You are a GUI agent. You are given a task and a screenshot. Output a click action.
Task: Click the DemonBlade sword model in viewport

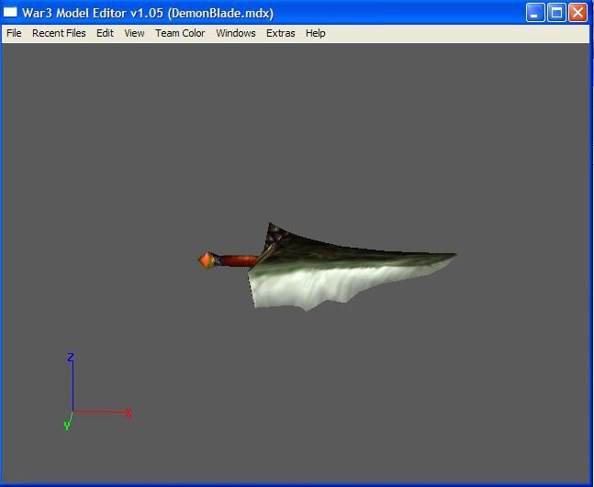pos(328,267)
